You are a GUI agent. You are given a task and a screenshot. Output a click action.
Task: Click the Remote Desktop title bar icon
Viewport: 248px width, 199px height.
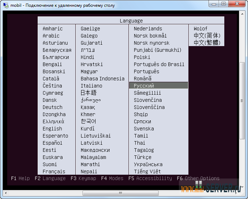[6, 5]
